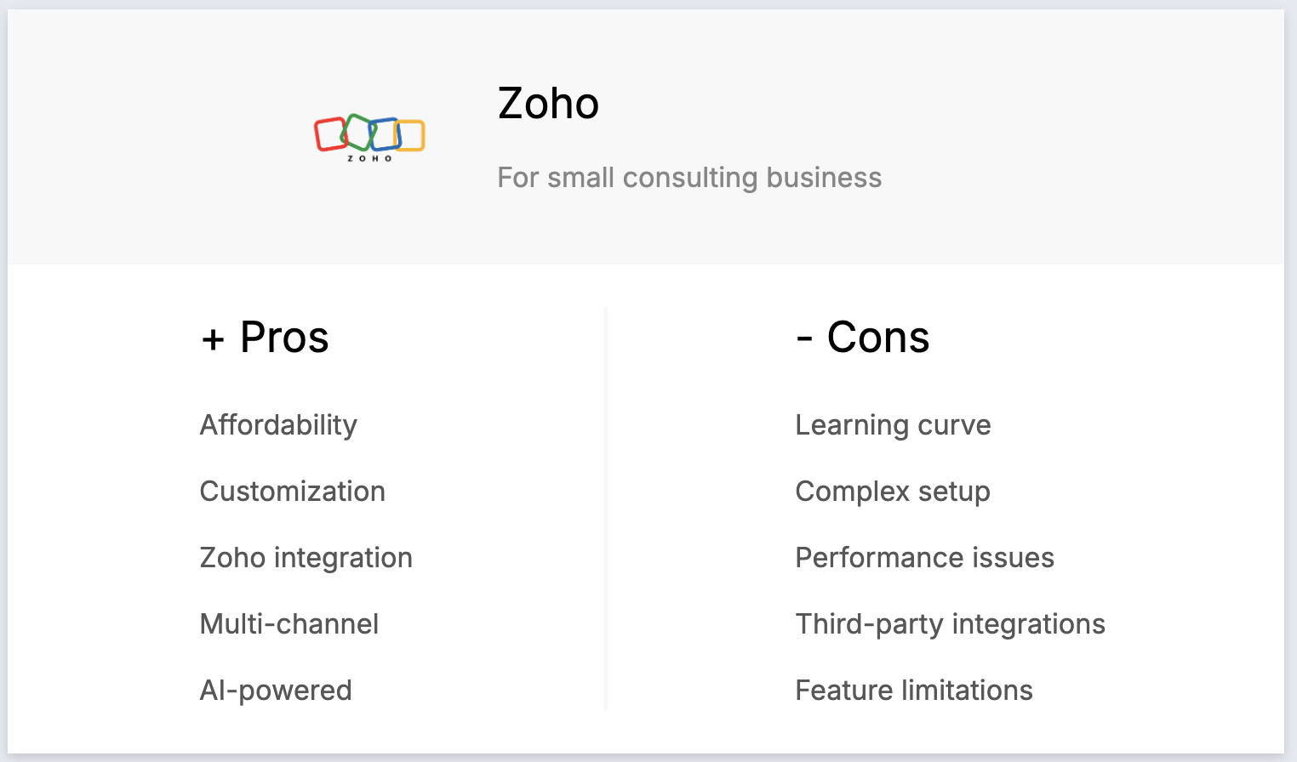Click the Zoho logo icon
This screenshot has height=762, width=1297.
tap(369, 137)
